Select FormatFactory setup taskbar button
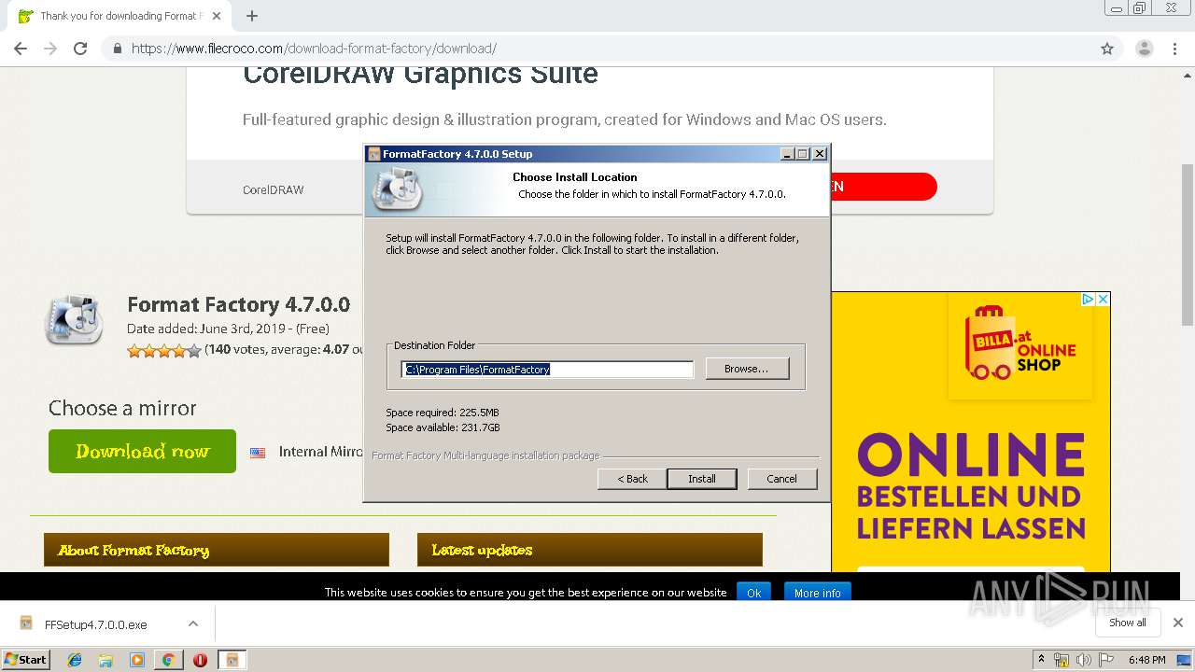This screenshot has width=1195, height=672. 232,660
